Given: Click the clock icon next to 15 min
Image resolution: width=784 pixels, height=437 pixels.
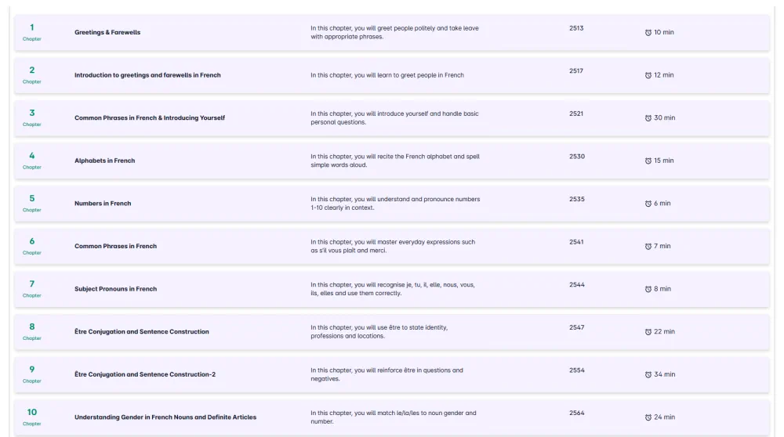Looking at the screenshot, I should point(648,161).
